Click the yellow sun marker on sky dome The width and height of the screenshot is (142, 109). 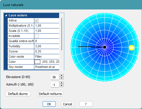pyautogui.click(x=131, y=48)
